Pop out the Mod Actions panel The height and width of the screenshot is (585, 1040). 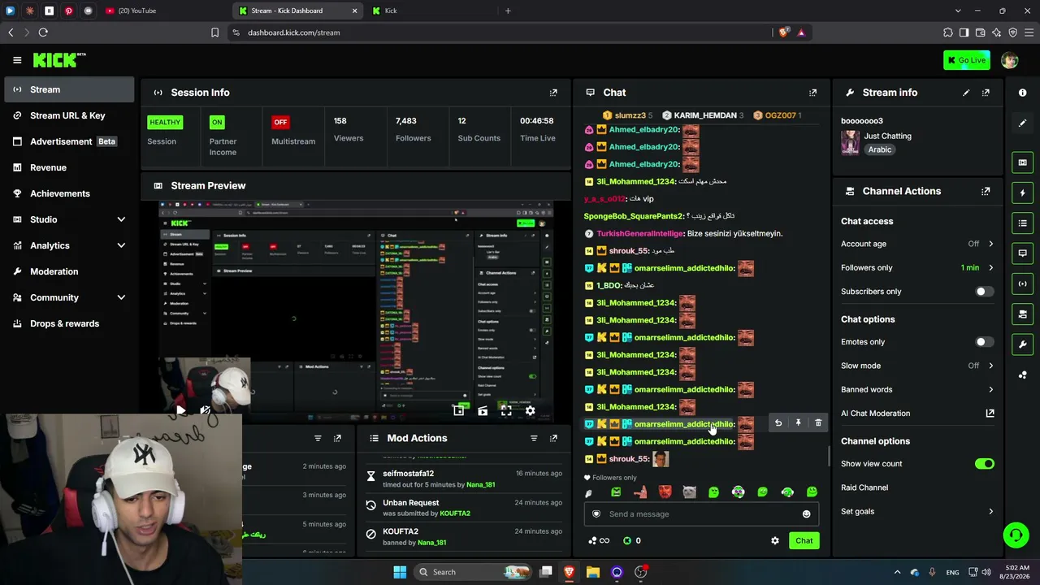coord(553,438)
